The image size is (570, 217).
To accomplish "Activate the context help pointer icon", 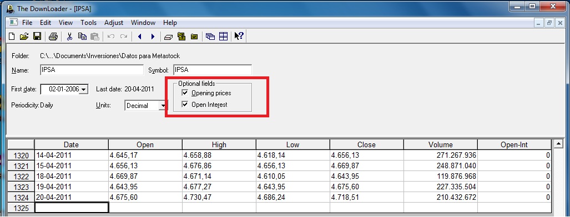I will click(239, 36).
